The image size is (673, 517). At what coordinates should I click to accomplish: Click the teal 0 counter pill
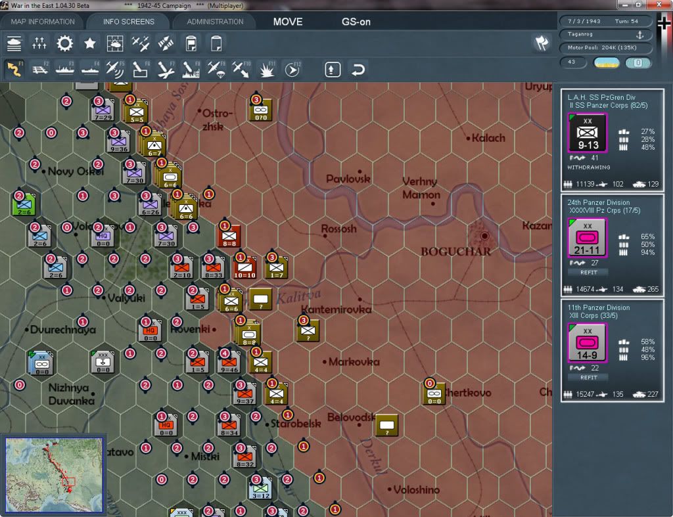(x=638, y=62)
